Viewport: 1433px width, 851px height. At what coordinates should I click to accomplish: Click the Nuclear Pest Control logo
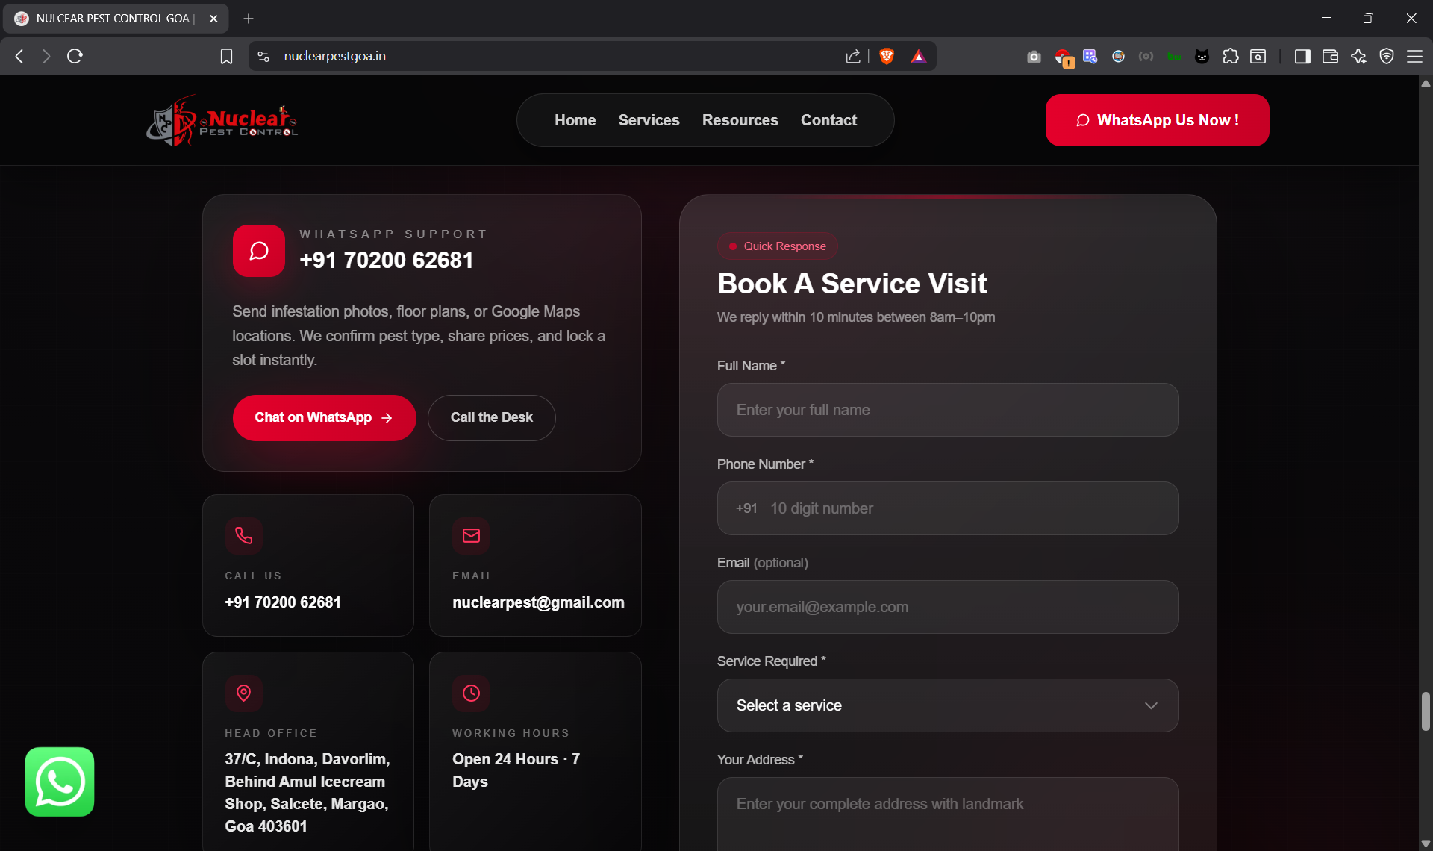[x=222, y=120]
